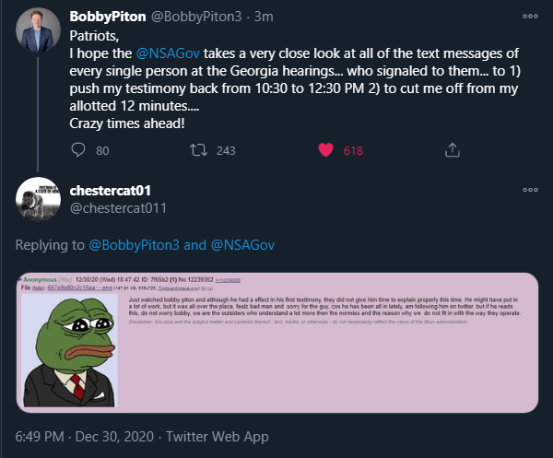Click the 243 retweet count
This screenshot has width=553, height=458.
(x=226, y=150)
